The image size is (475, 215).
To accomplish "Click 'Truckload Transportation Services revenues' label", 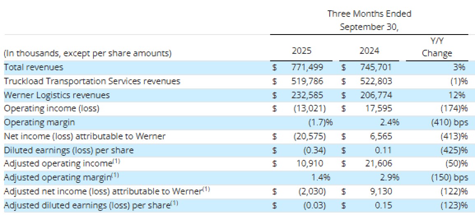I will click(92, 81).
